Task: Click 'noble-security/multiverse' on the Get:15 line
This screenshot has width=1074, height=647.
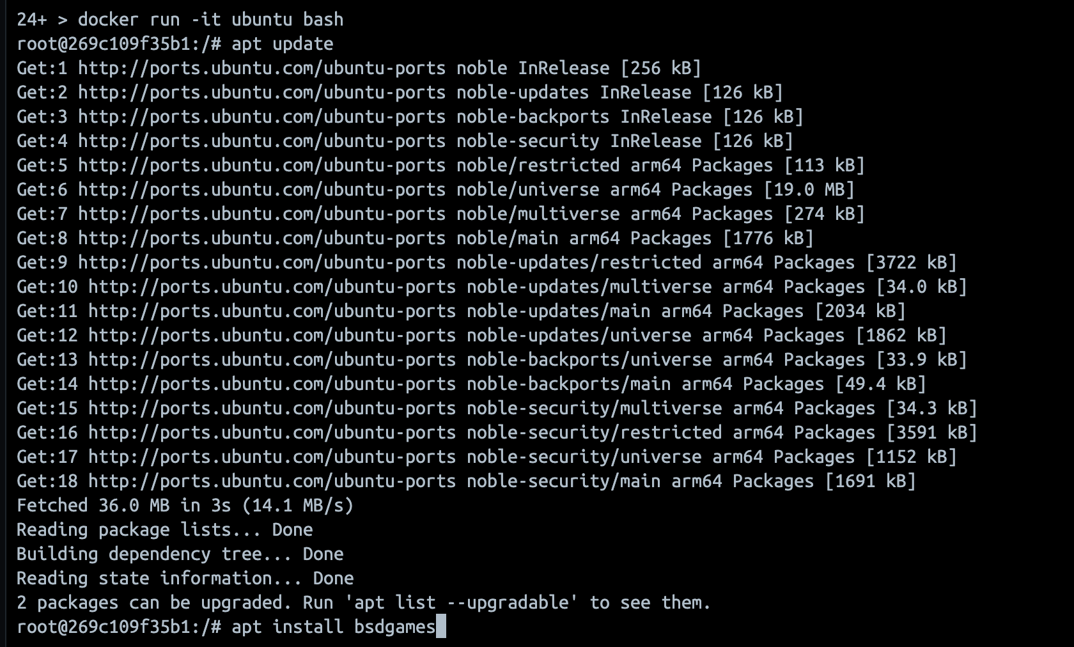Action: tap(594, 409)
